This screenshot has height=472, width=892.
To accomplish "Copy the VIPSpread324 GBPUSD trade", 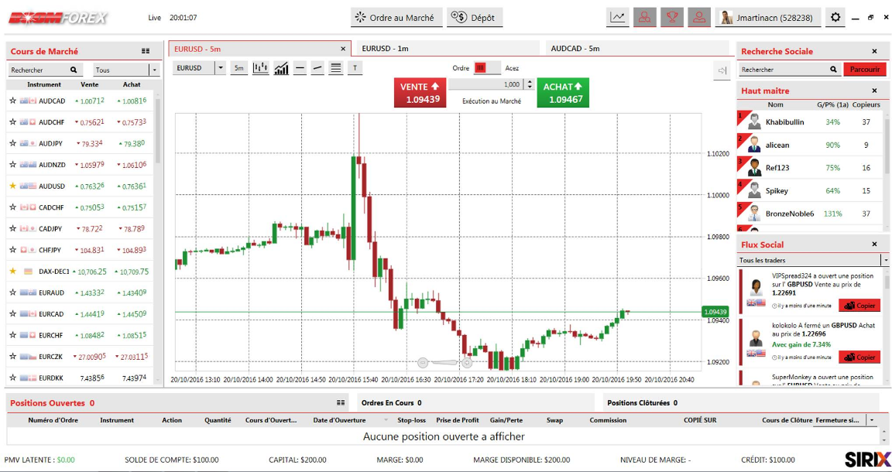I will click(x=859, y=306).
